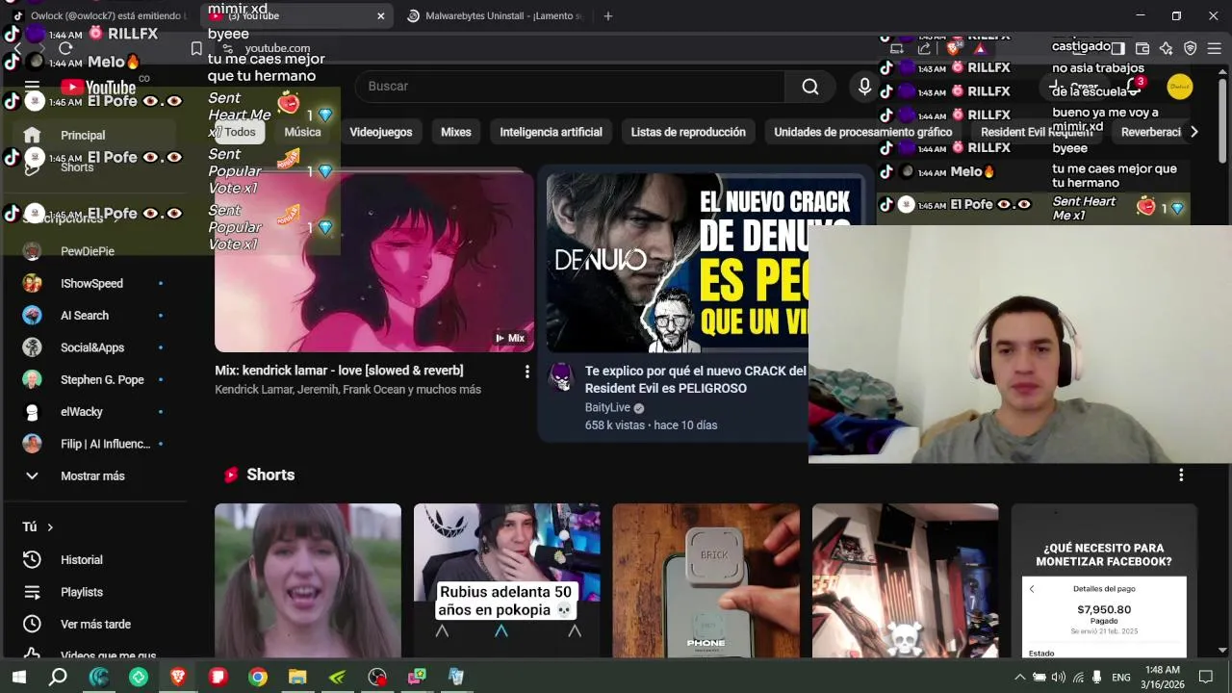
Task: Click the YouTube search magnifier button
Action: click(x=810, y=87)
